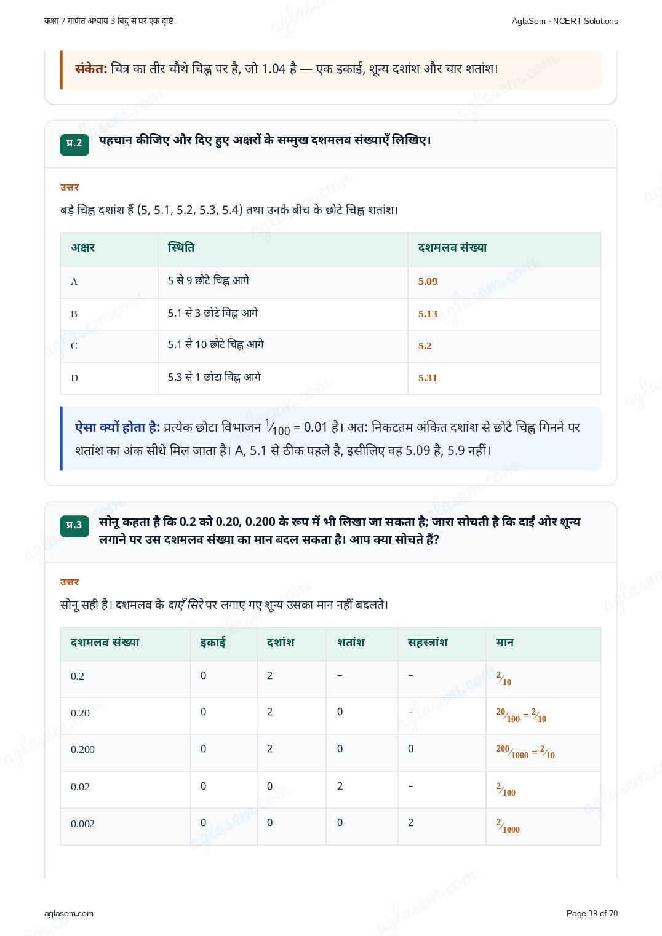
Task: Click the दशमलव संख्या header in the letters table
Action: [x=452, y=248]
